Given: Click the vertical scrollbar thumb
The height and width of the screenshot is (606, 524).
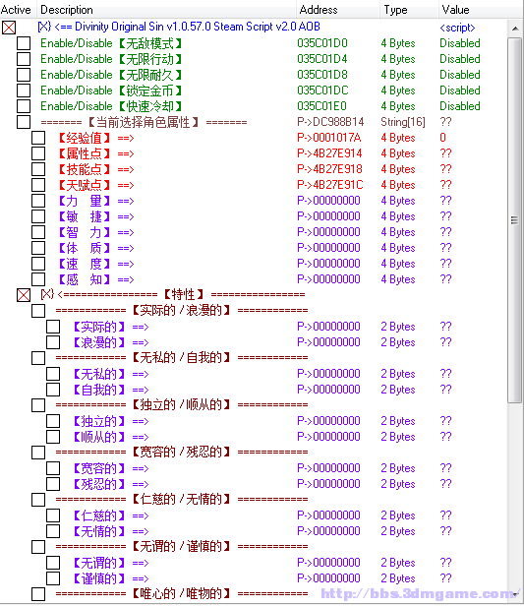Looking at the screenshot, I should pyautogui.click(x=515, y=220).
